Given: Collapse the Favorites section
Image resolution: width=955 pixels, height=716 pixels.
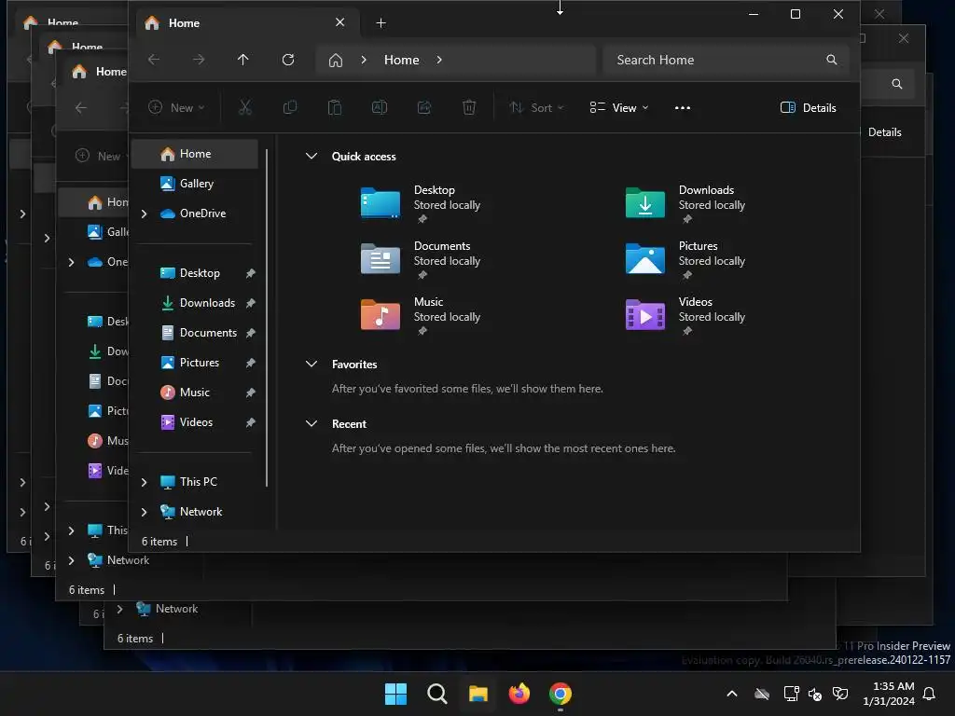Looking at the screenshot, I should (x=311, y=365).
